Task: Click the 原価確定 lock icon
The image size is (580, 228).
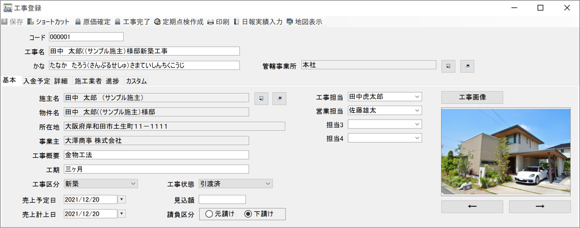Action: (78, 22)
